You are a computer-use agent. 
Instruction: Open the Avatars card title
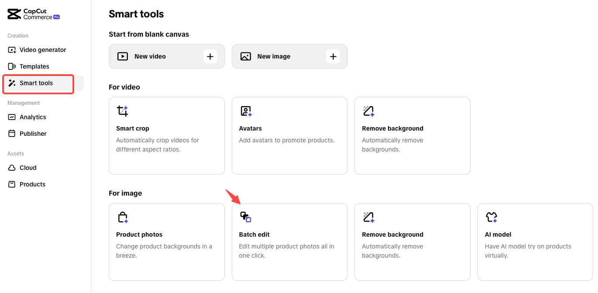click(x=251, y=128)
